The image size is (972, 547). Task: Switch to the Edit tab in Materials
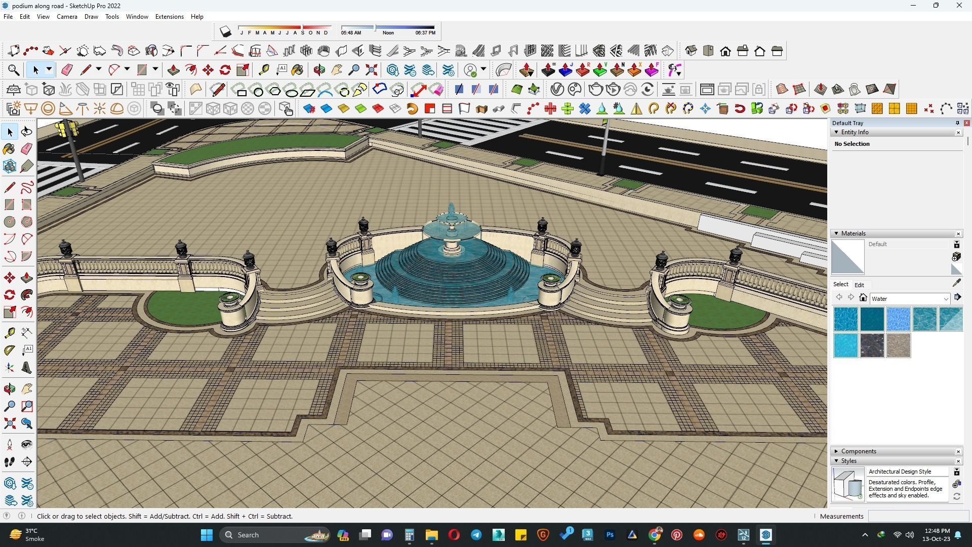[x=859, y=285]
